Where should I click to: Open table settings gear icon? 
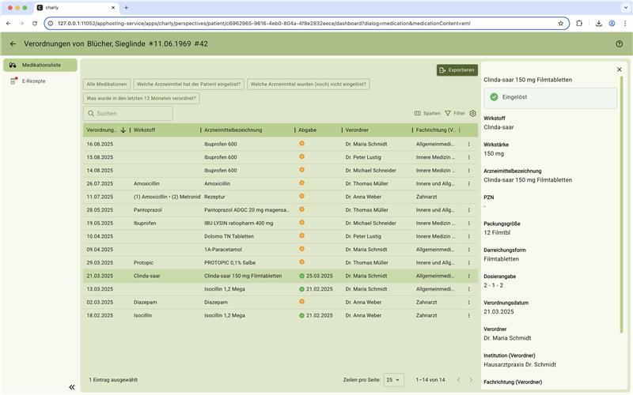click(x=472, y=113)
